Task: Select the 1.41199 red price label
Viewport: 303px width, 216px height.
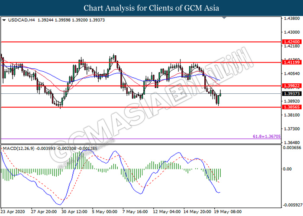Action: coord(292,62)
